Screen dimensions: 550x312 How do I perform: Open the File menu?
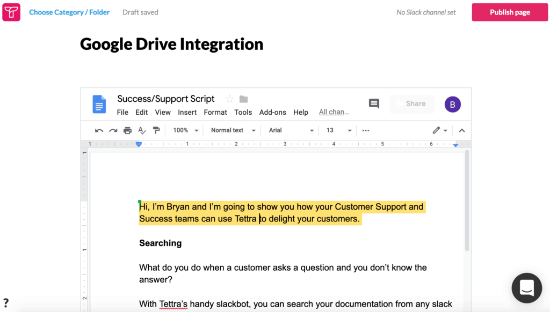coord(122,113)
